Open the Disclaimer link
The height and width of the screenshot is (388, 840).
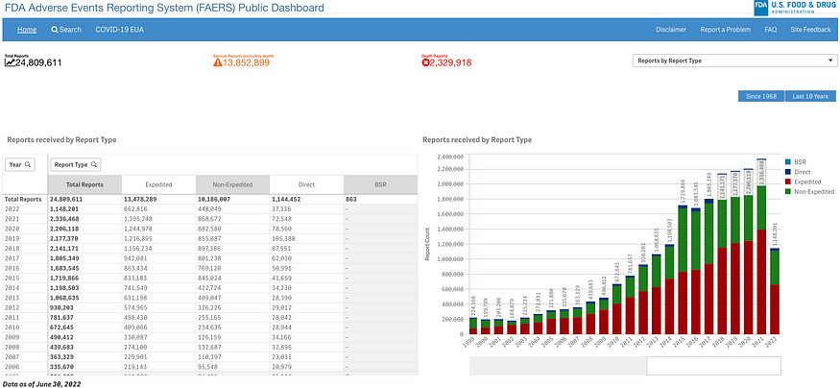(x=671, y=30)
